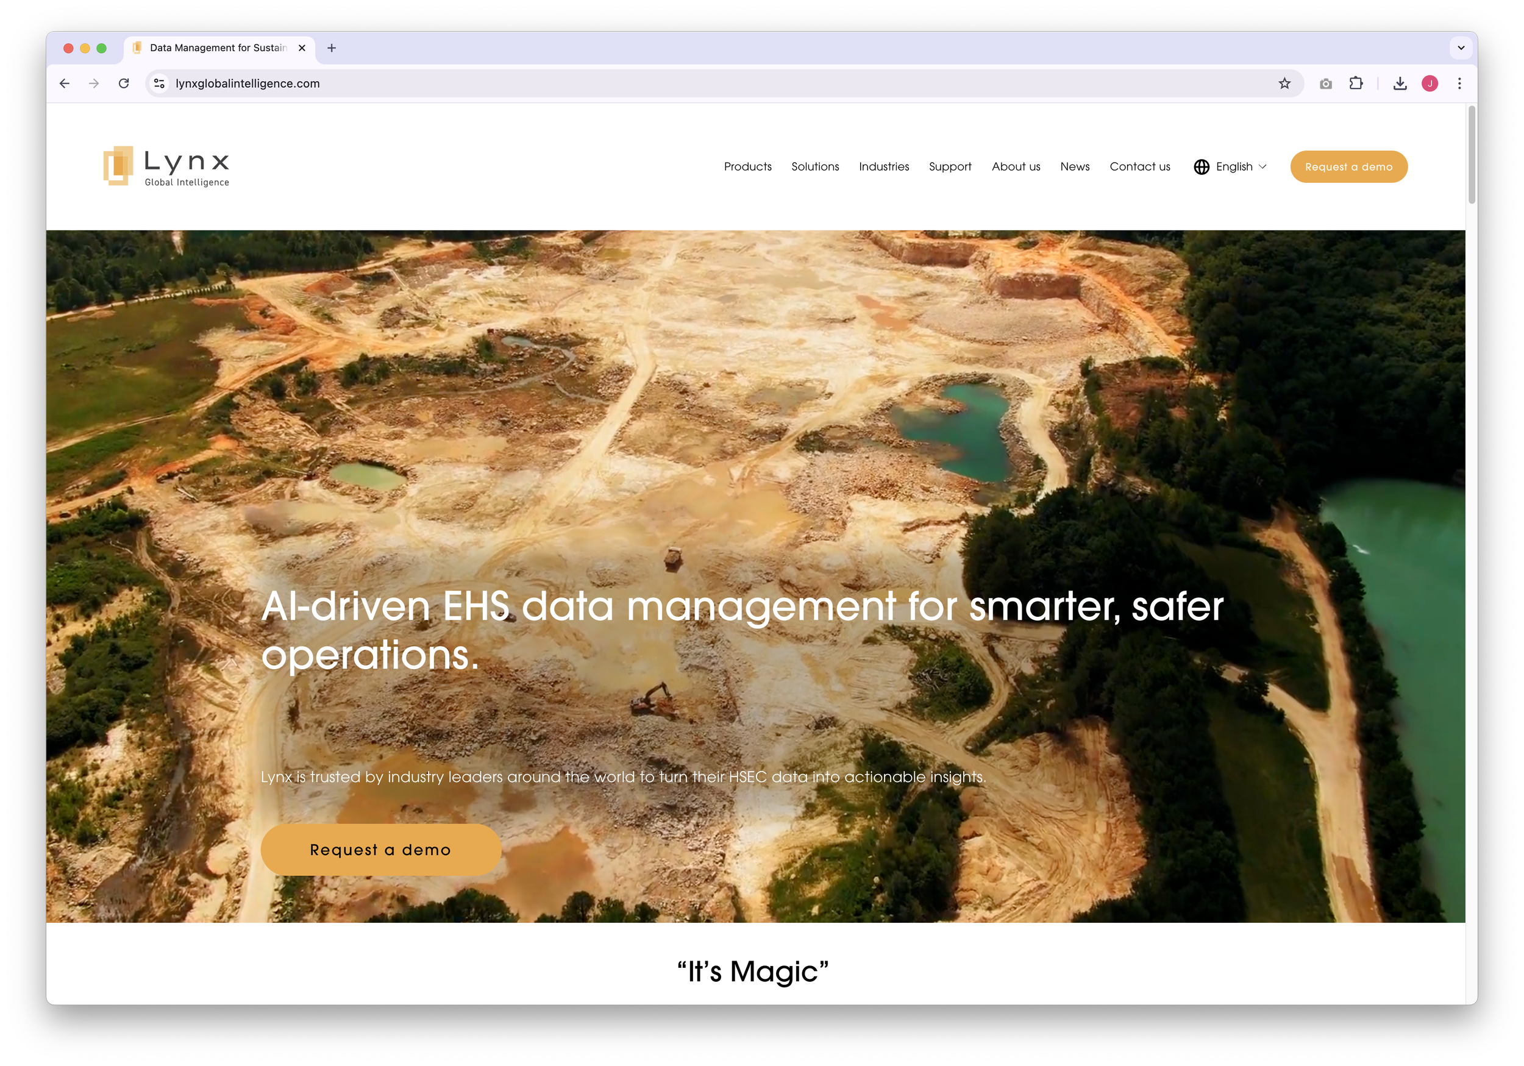
Task: Click the camera screenshot icon
Action: (1325, 84)
